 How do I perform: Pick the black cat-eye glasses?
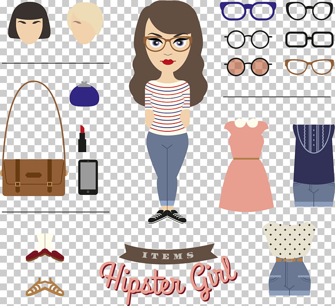pos(310,11)
